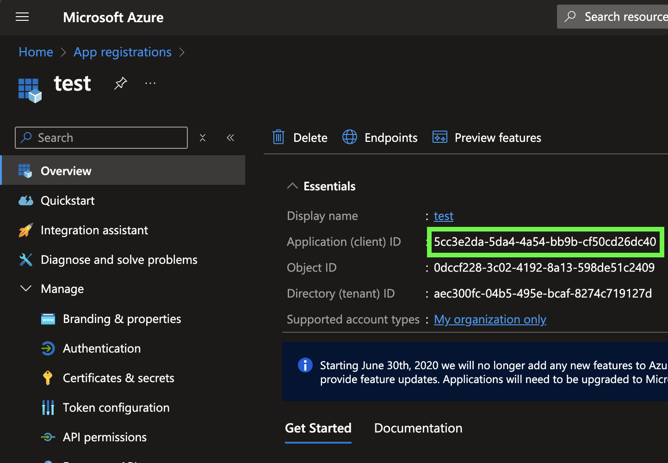
Task: Click the Application (client) ID value
Action: point(545,242)
